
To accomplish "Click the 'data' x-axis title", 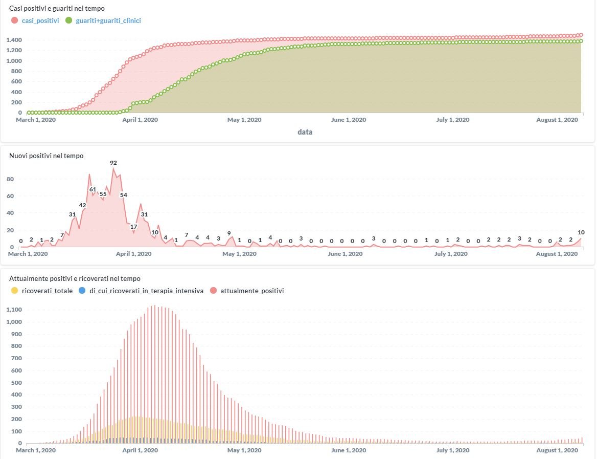I will (305, 132).
